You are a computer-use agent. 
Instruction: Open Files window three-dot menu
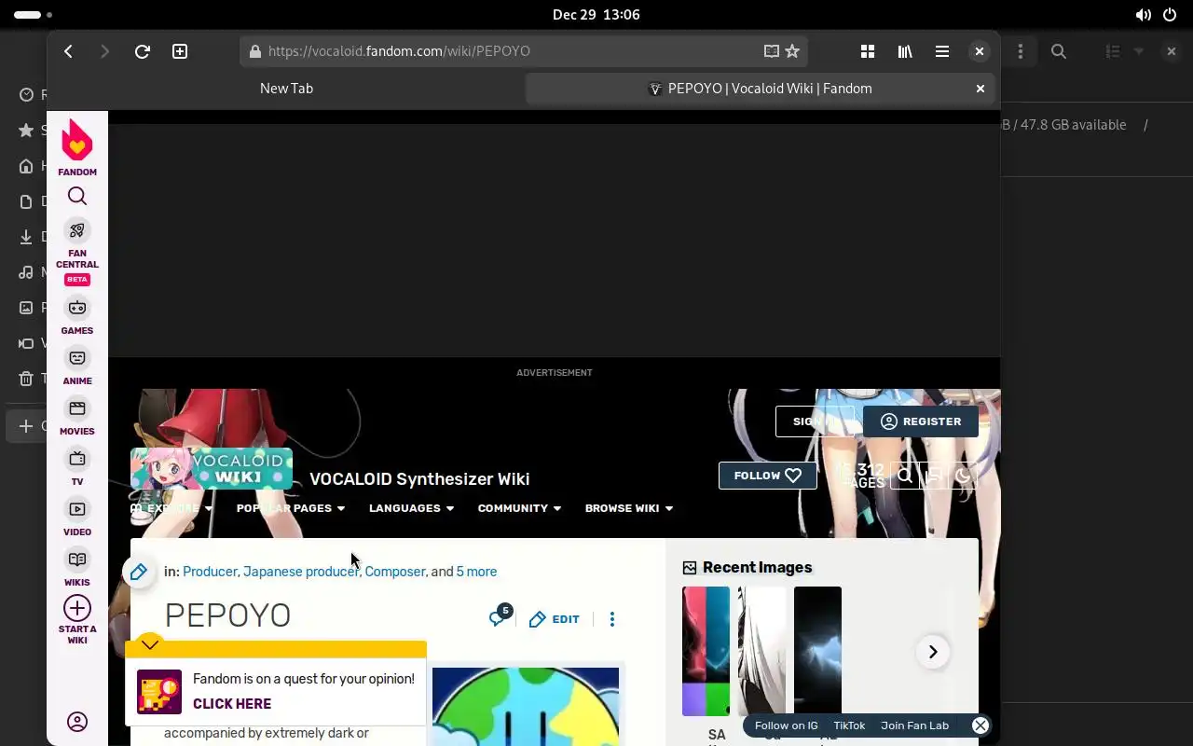click(1021, 51)
